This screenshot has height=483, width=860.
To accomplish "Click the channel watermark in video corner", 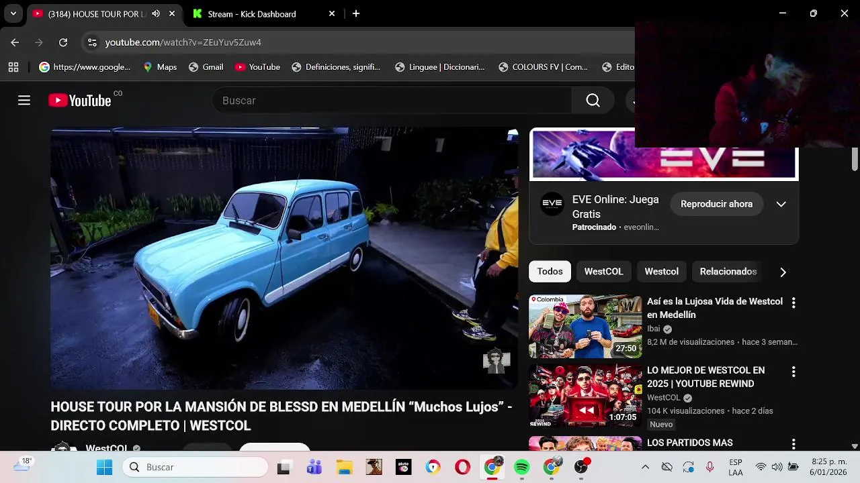I will [x=497, y=361].
